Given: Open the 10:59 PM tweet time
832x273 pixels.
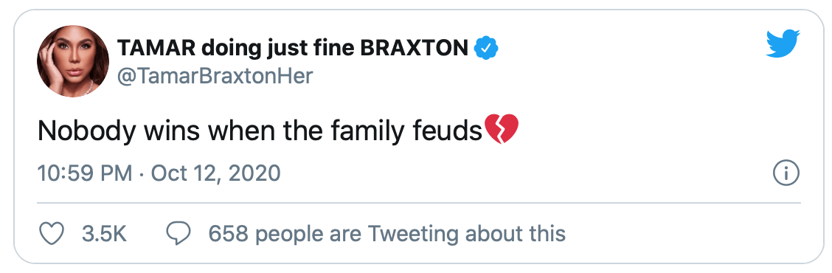Looking at the screenshot, I should click(85, 173).
